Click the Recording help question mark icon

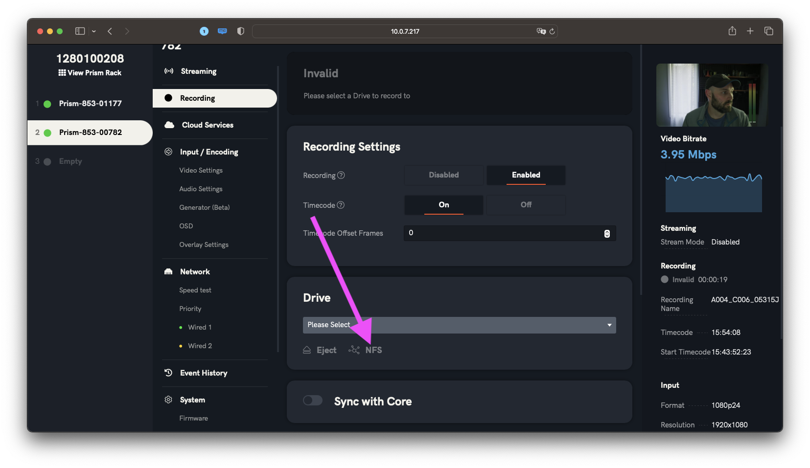[341, 175]
